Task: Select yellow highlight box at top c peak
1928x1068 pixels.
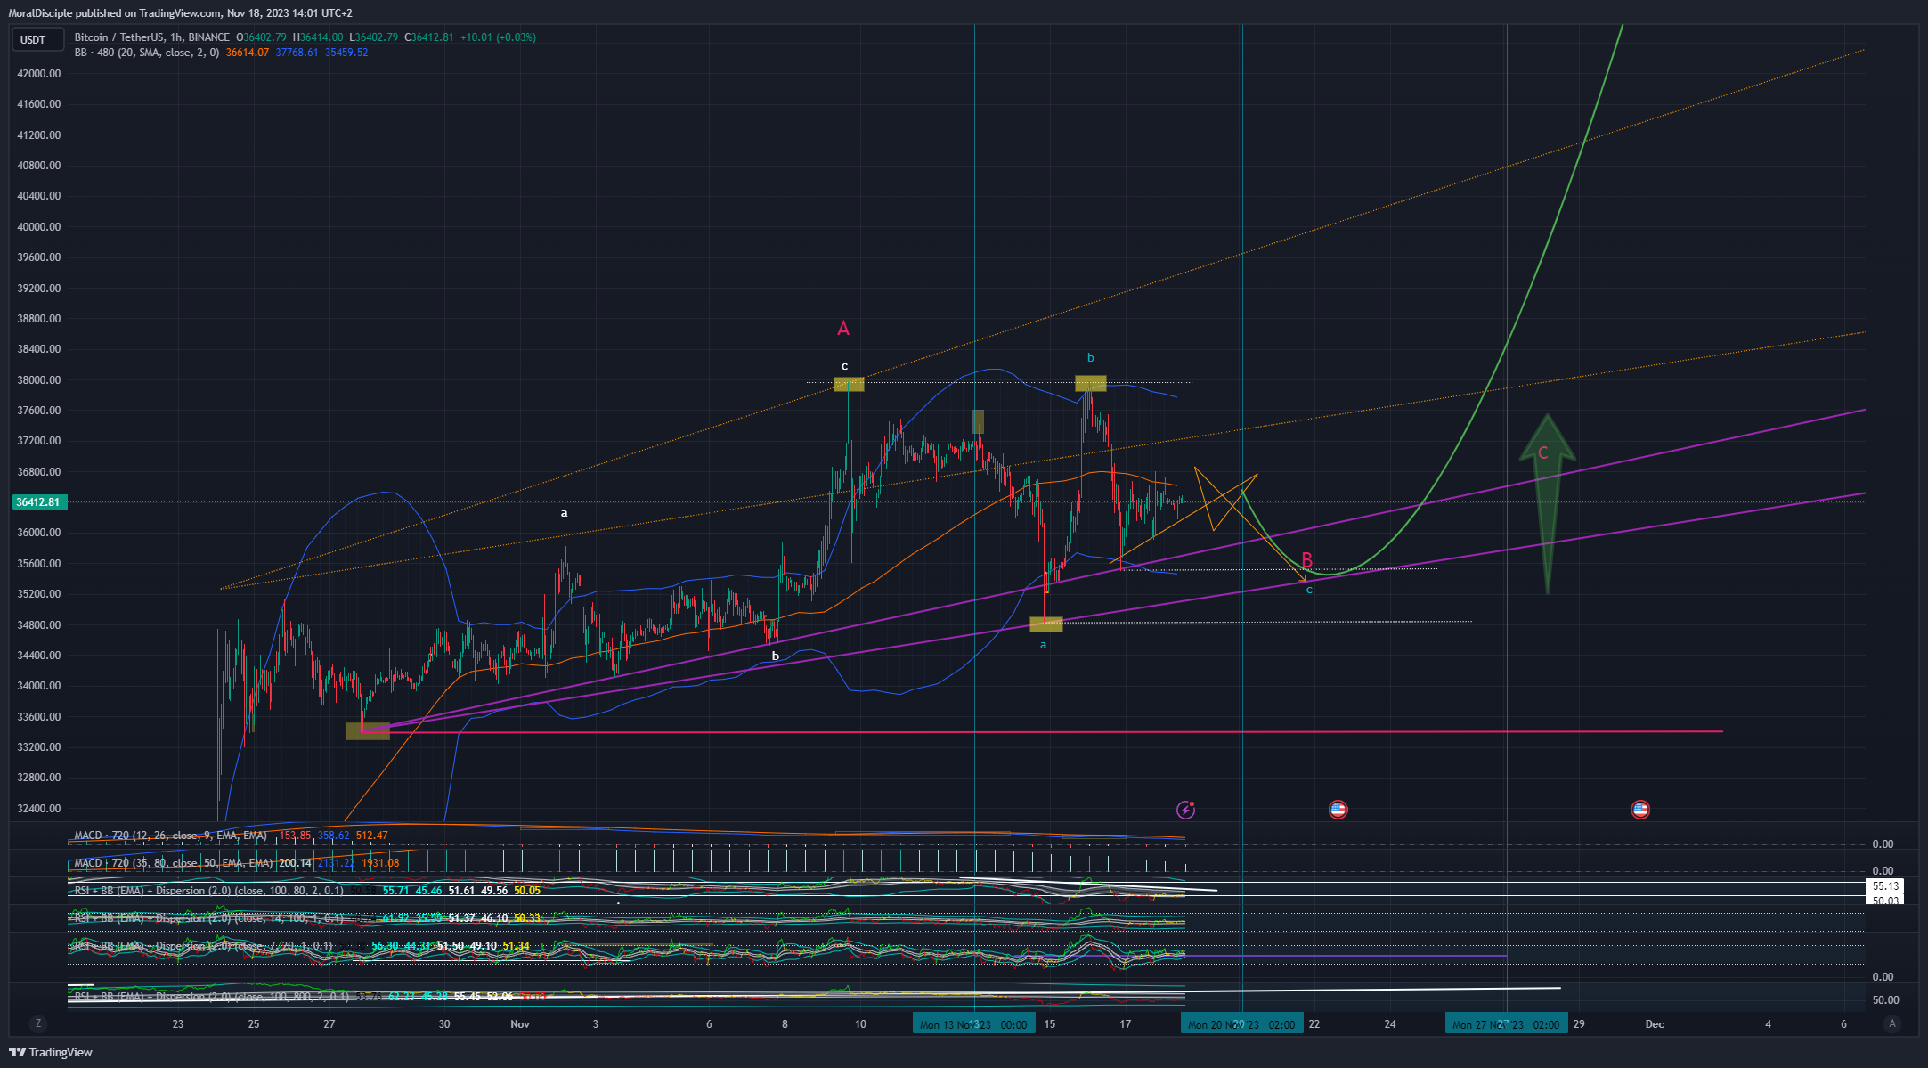Action: [x=849, y=384]
